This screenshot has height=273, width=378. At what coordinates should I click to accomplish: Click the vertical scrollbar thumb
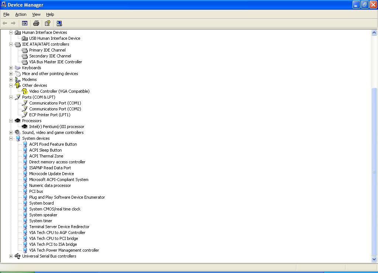(374, 171)
